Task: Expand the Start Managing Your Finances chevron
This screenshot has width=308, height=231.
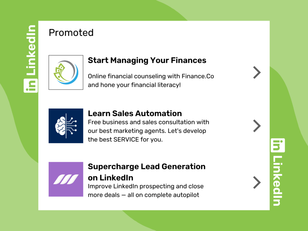Action: [257, 72]
